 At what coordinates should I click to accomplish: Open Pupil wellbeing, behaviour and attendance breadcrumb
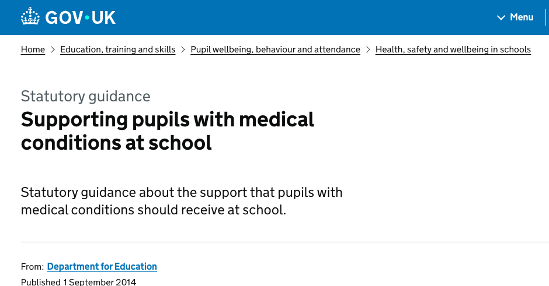point(275,50)
